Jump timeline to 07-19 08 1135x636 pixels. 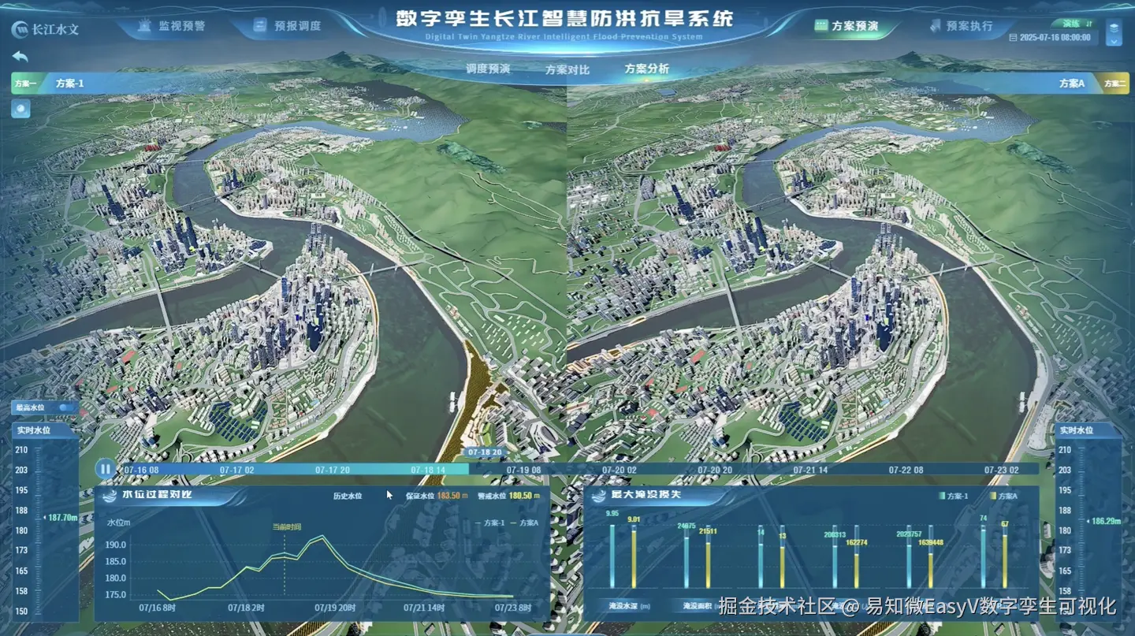coord(523,469)
